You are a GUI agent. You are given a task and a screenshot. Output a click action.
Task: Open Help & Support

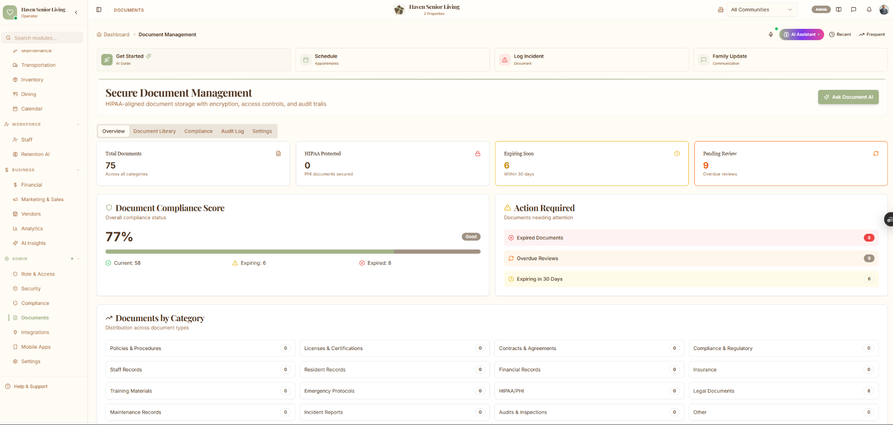pos(31,386)
